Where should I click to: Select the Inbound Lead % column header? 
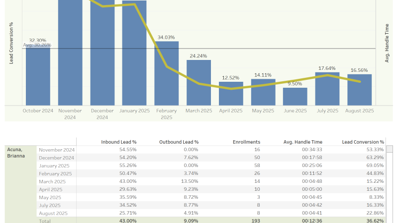[x=118, y=142]
